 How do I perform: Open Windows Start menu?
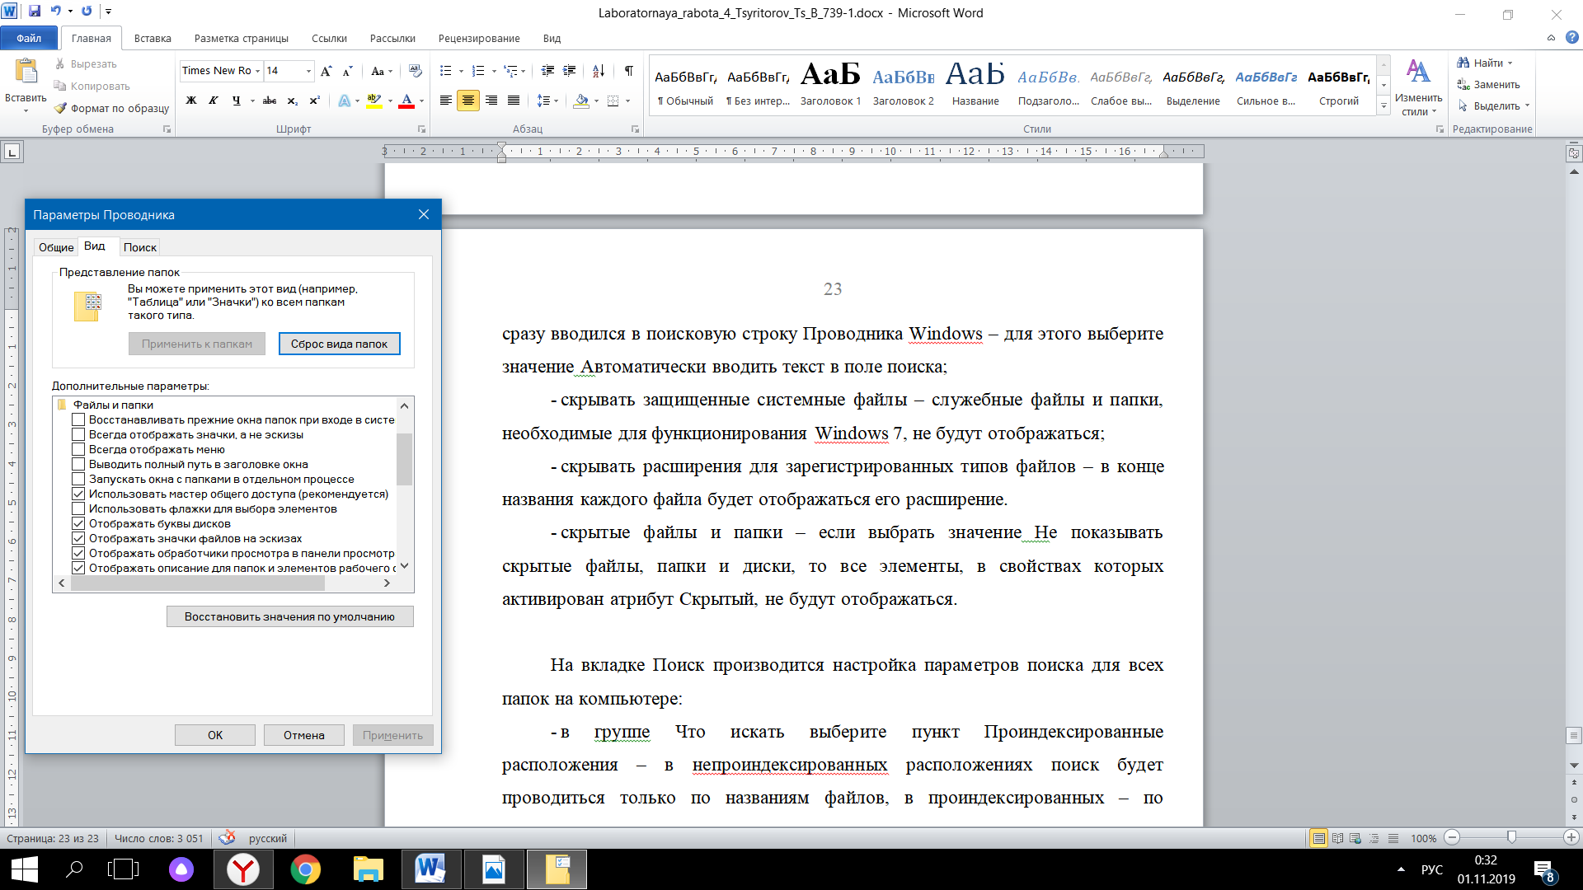pyautogui.click(x=24, y=869)
